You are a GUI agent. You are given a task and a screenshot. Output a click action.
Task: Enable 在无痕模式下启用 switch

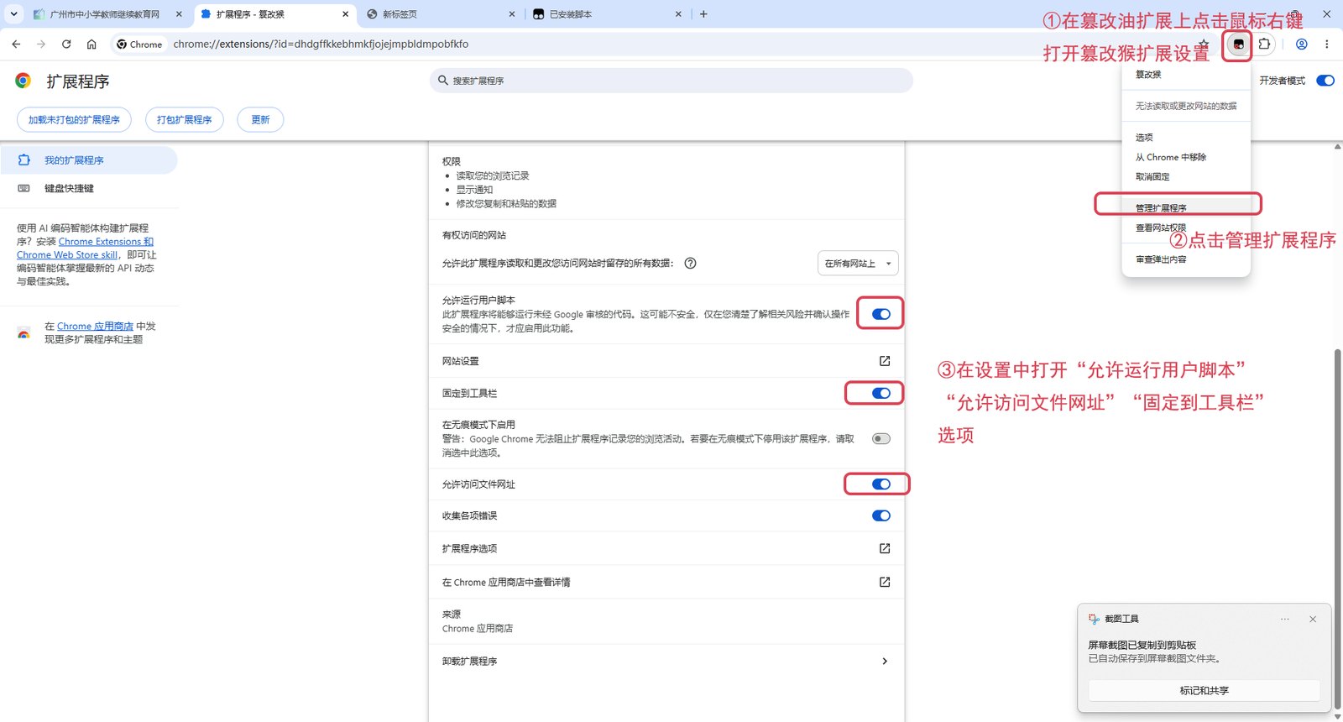(x=881, y=438)
